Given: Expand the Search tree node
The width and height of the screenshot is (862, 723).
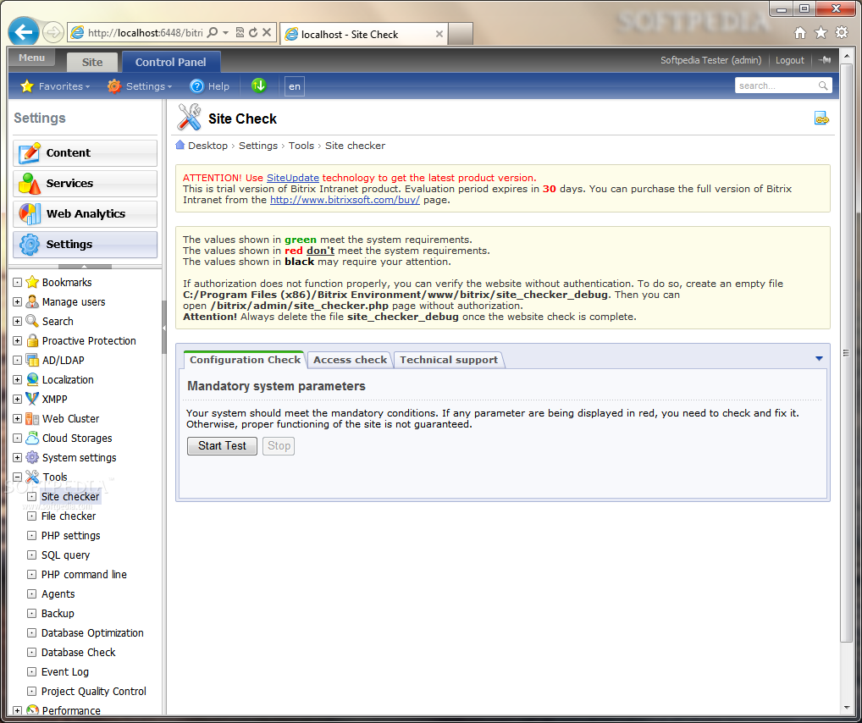Looking at the screenshot, I should click(x=17, y=321).
